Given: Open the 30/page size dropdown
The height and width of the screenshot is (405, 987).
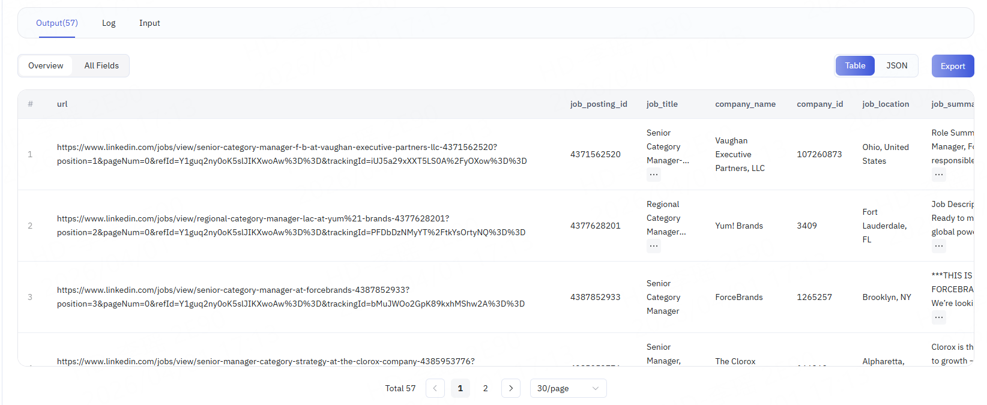Looking at the screenshot, I should click(x=567, y=388).
